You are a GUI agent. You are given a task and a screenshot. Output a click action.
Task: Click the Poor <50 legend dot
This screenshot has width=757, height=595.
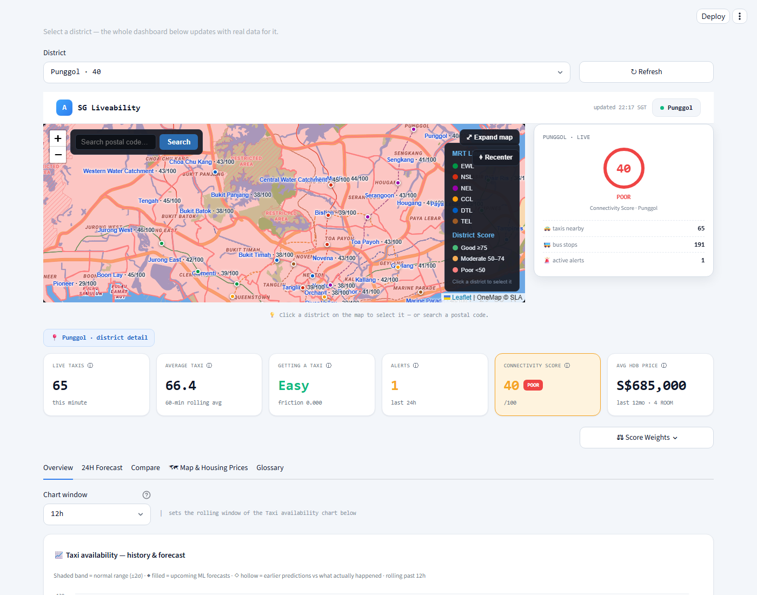[455, 270]
